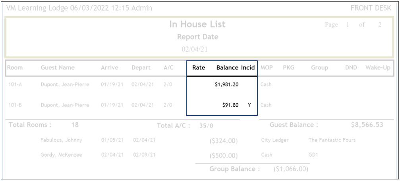Screen dimensions: 400x181
Task: Click the MOP column header
Action: 267,68
